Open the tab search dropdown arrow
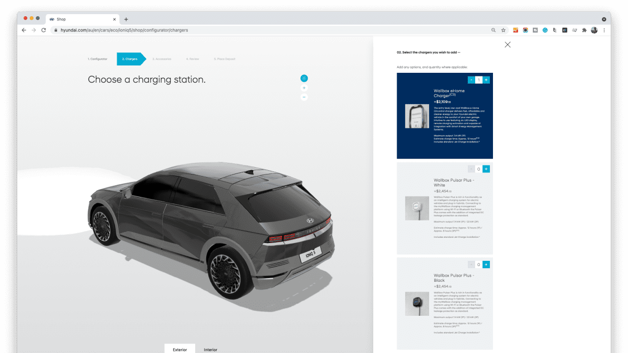 [604, 19]
